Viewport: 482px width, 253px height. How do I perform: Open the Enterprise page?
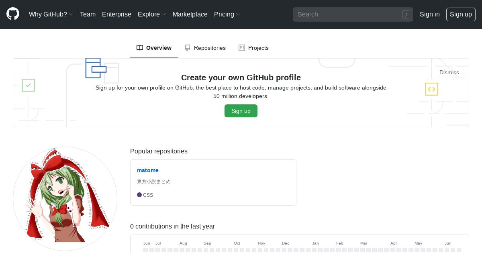(x=116, y=14)
